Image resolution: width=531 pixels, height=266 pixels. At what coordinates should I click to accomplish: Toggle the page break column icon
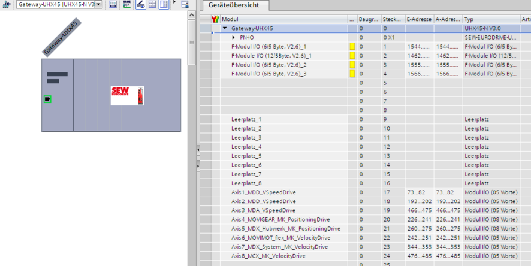pyautogui.click(x=164, y=4)
